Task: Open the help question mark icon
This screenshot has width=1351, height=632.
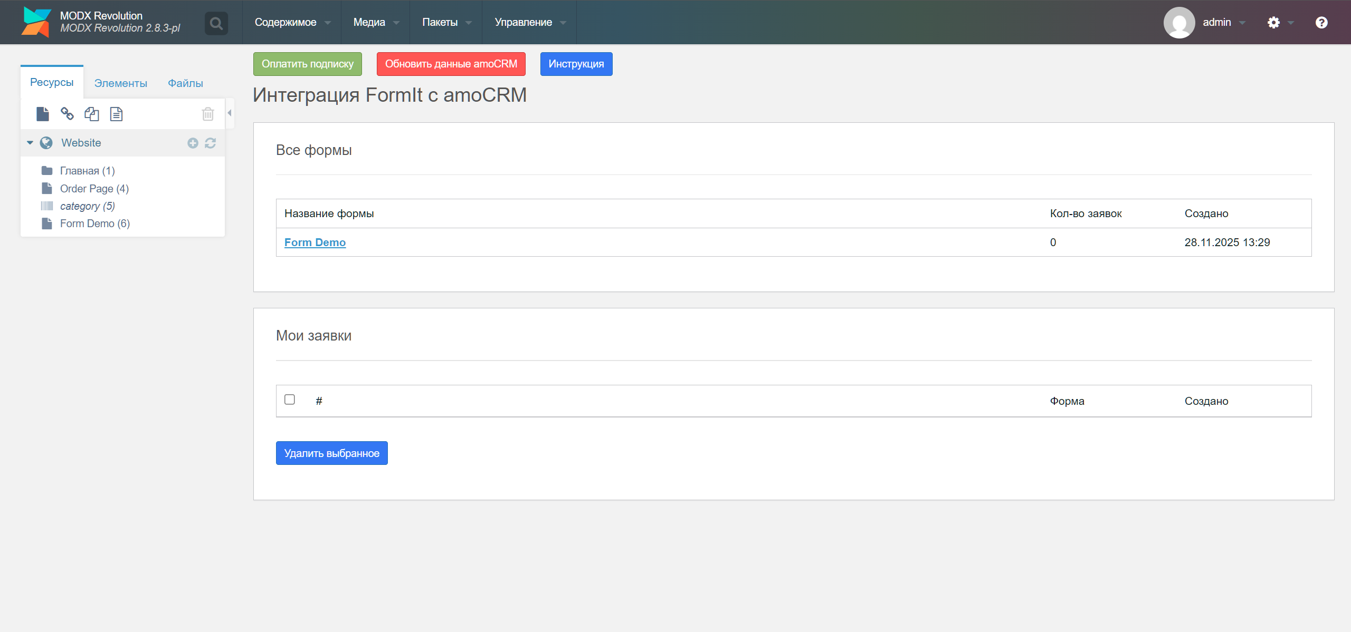Action: click(1321, 23)
